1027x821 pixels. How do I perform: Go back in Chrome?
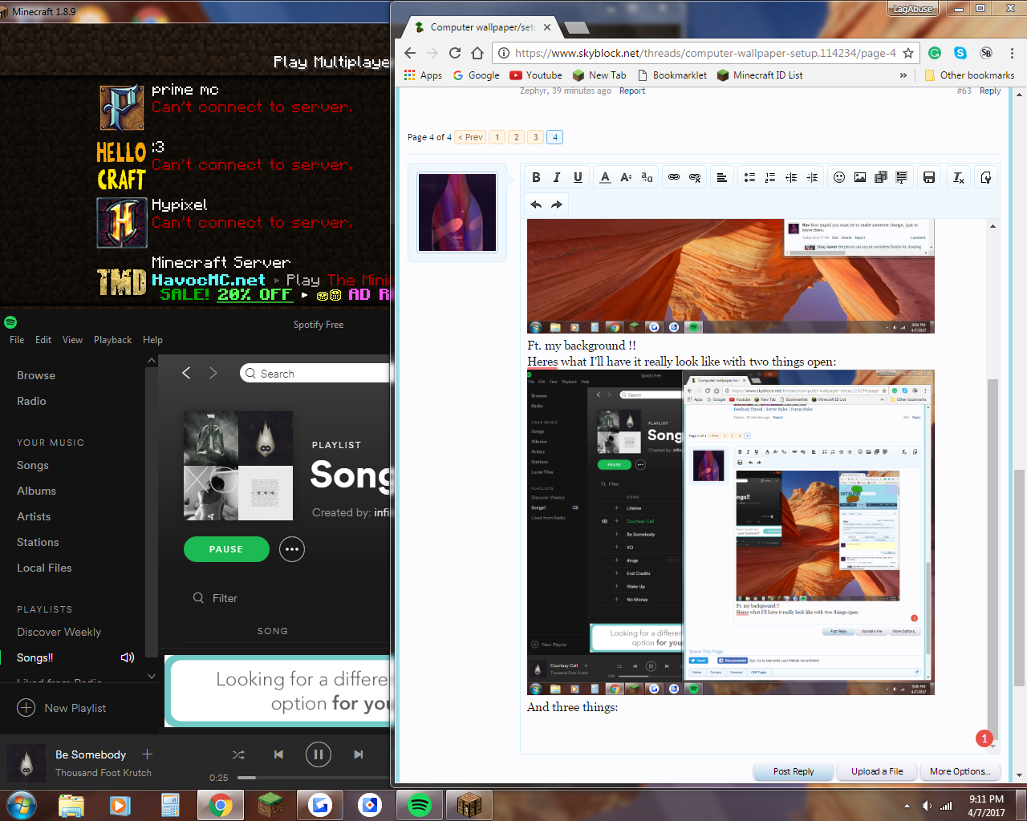coord(410,53)
